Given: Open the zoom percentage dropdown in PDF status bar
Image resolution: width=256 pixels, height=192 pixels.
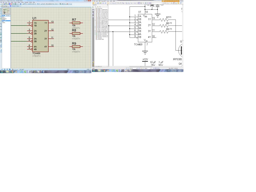Looking at the screenshot, I should pos(151,68).
